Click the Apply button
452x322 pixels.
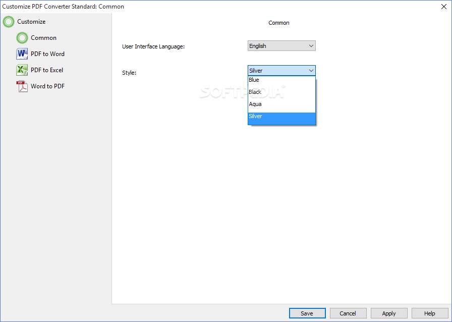coord(389,313)
